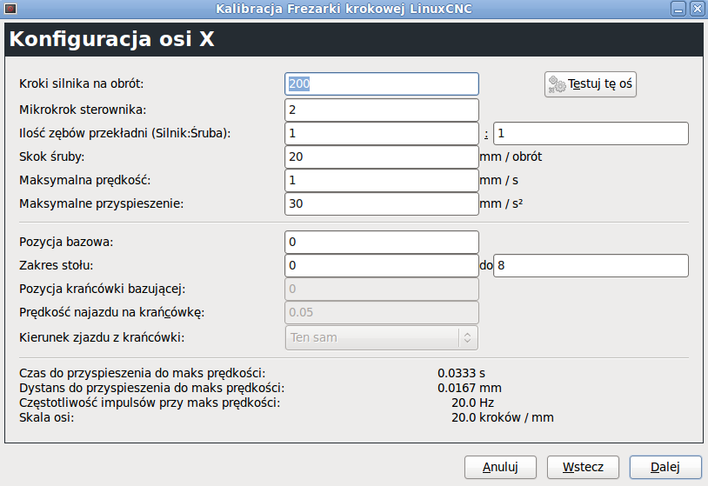Viewport: 708px width, 486px height.
Task: Edit the Maksymalna prędkość field
Action: point(382,180)
